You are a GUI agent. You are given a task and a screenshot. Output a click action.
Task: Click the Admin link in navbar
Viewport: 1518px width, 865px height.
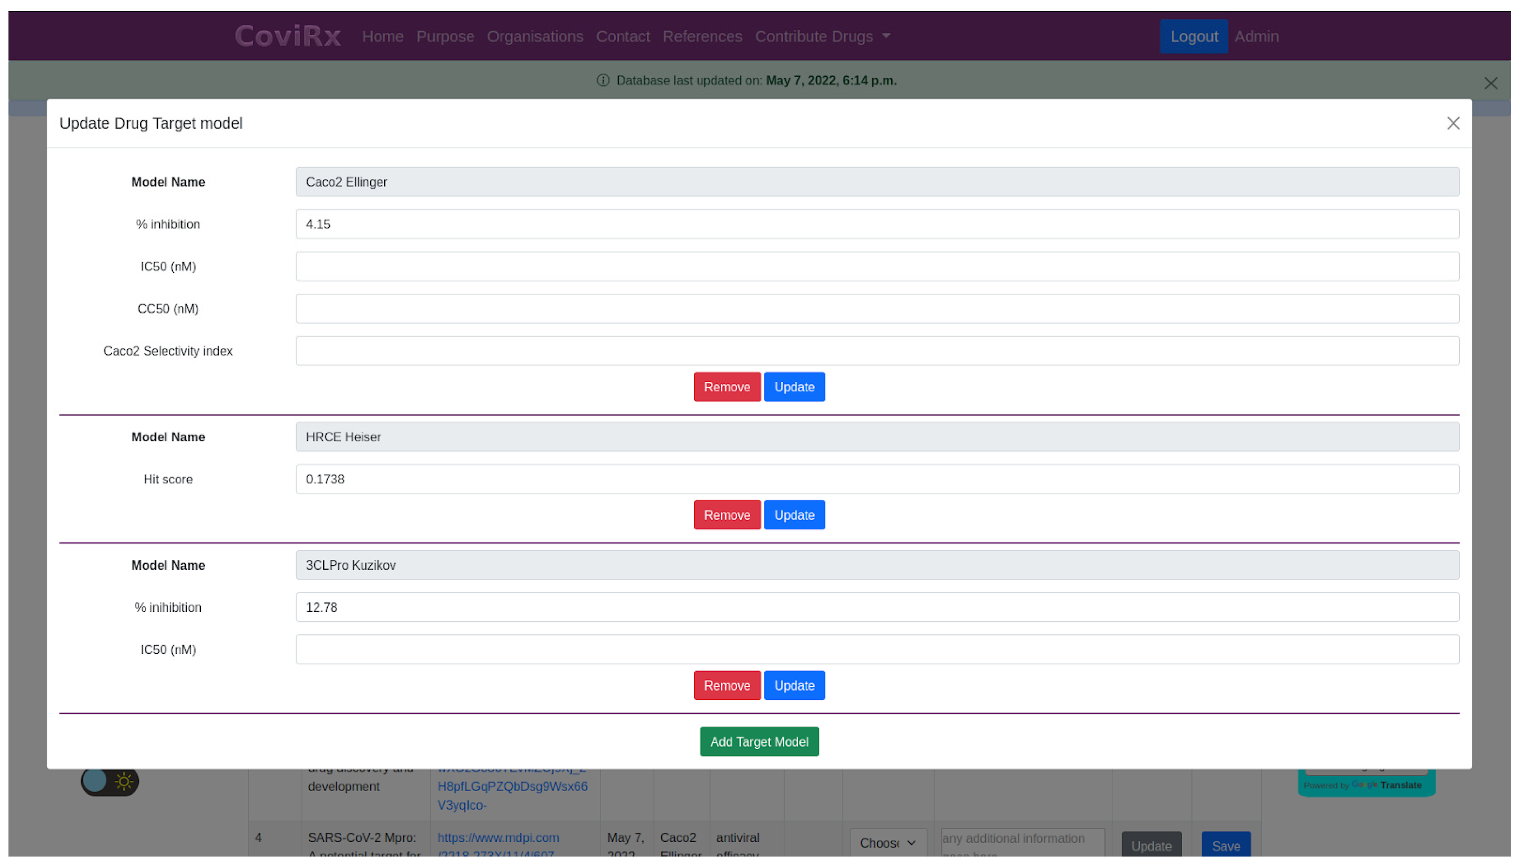pyautogui.click(x=1256, y=36)
